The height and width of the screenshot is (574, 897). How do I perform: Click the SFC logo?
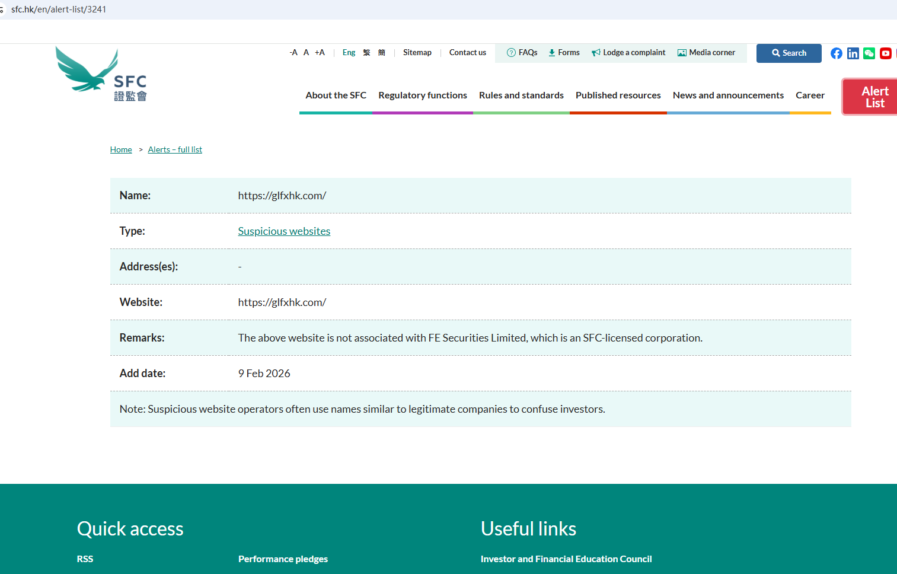click(101, 75)
